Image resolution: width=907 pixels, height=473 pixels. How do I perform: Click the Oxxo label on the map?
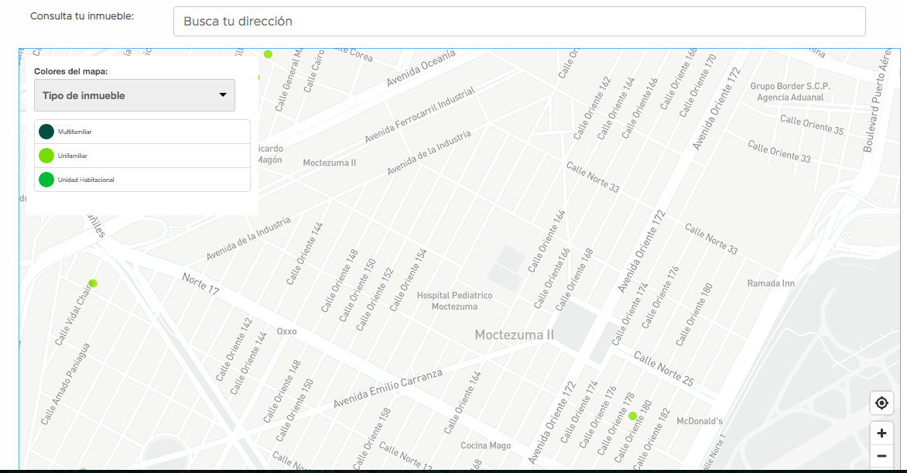coord(286,331)
